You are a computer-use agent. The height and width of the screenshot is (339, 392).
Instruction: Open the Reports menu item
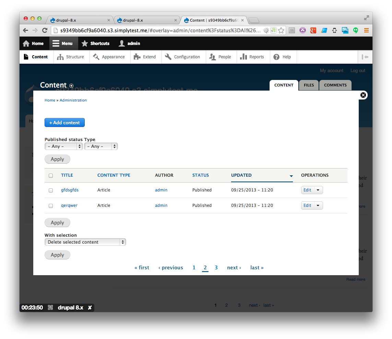coord(252,57)
